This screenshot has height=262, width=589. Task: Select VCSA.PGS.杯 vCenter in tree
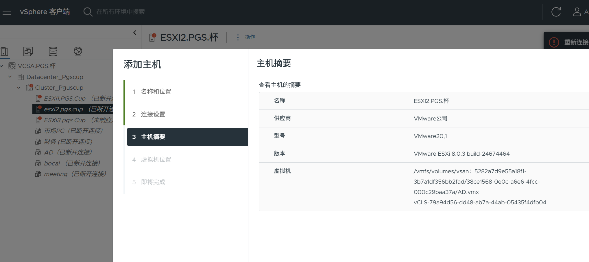[x=37, y=66]
